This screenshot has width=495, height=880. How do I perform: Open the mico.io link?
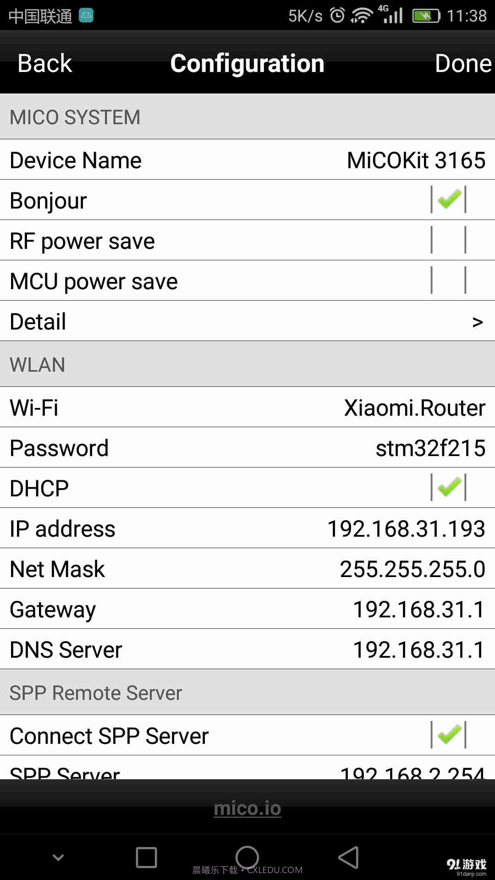[x=247, y=808]
